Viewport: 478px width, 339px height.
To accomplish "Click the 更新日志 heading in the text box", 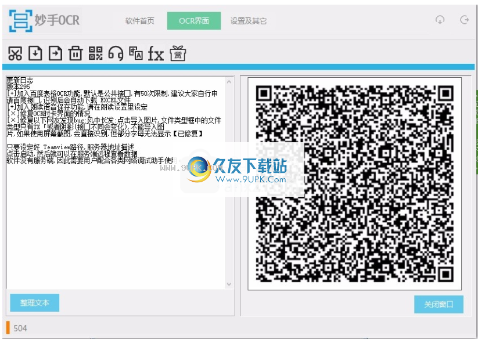I will (x=20, y=80).
